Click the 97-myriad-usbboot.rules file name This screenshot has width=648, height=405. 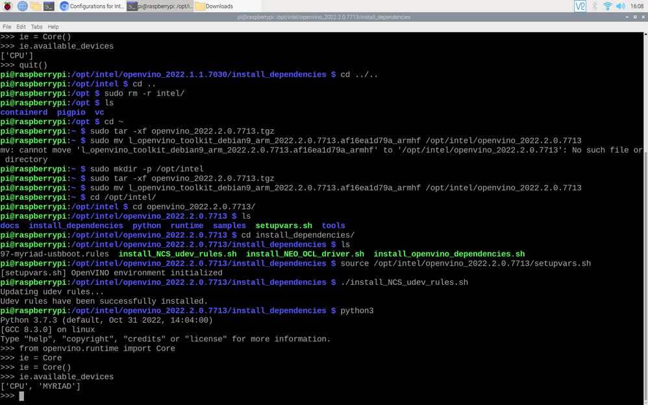point(55,254)
